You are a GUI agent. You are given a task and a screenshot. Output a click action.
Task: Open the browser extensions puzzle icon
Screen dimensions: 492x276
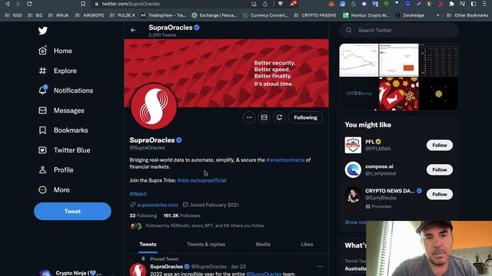click(451, 4)
